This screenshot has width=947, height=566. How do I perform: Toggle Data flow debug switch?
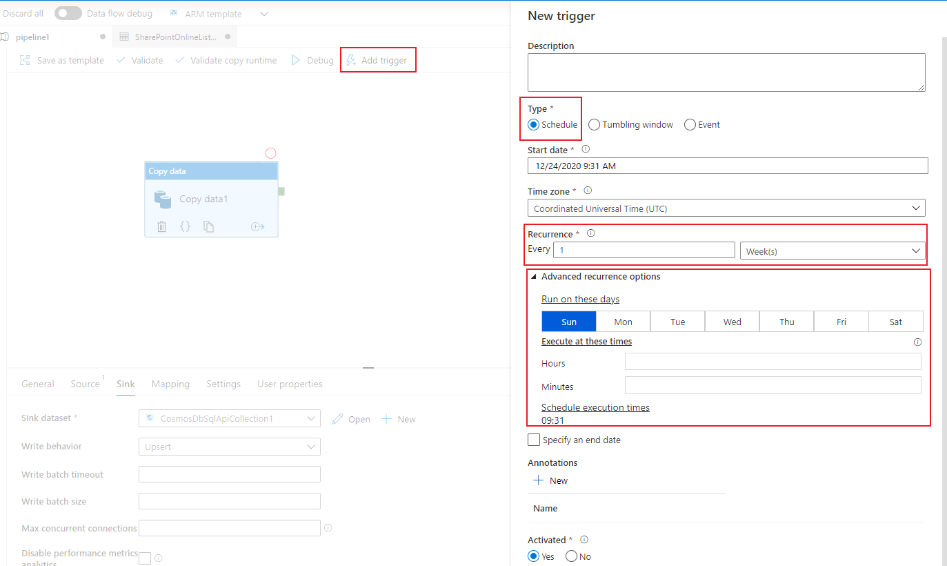(x=68, y=13)
